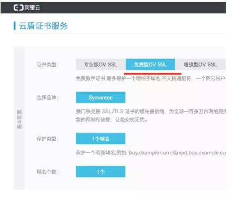Click the 证书类型 label
Viewport: 233px width, 200px height.
(x=48, y=65)
